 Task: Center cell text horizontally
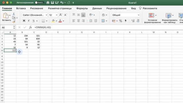[78, 21]
